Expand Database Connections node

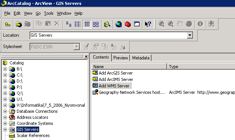point(5,111)
